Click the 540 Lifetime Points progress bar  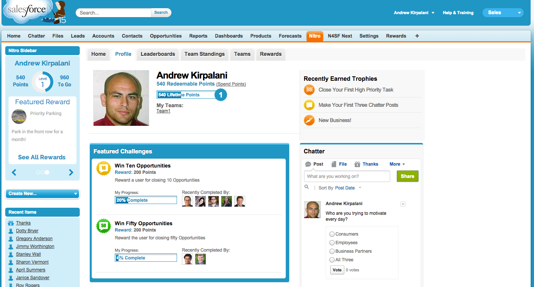[187, 95]
